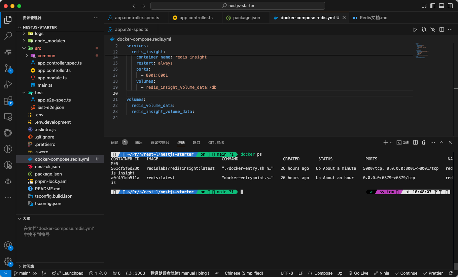The image size is (458, 277).
Task: Open the GITLENS panel tab
Action: tap(216, 143)
